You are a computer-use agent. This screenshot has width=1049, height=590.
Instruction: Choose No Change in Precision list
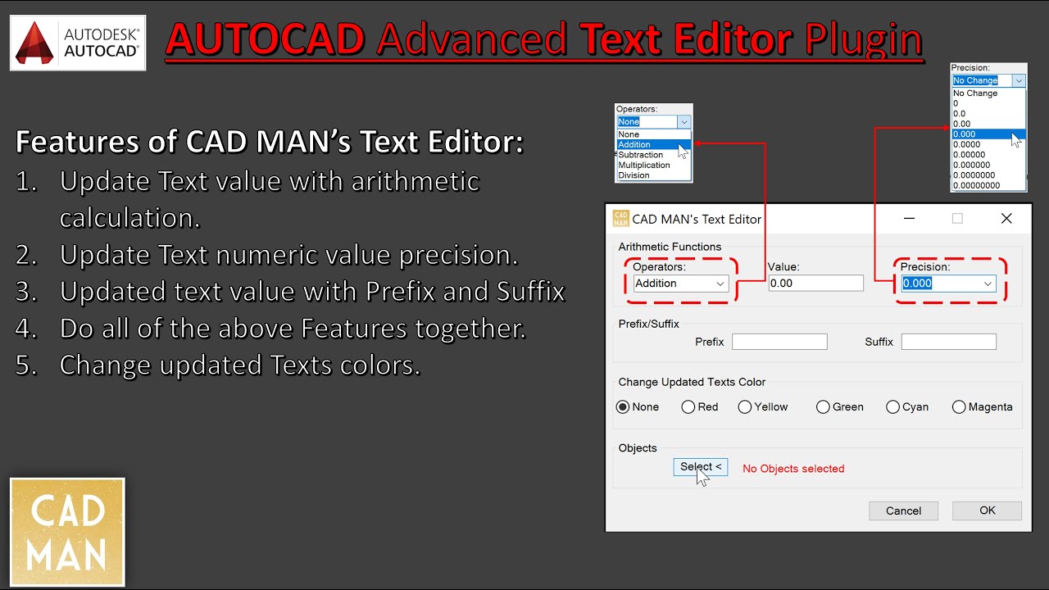(988, 93)
